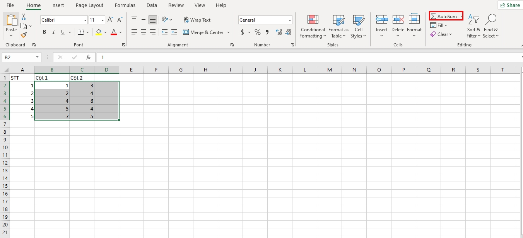Toggle bold formatting on selection

click(44, 32)
